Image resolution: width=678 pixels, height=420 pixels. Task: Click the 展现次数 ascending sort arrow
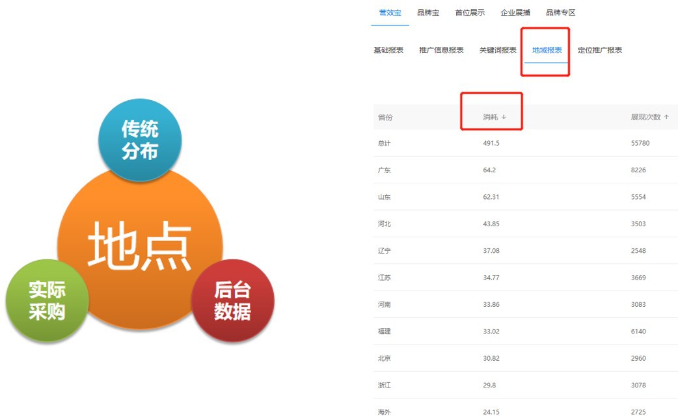(x=666, y=117)
